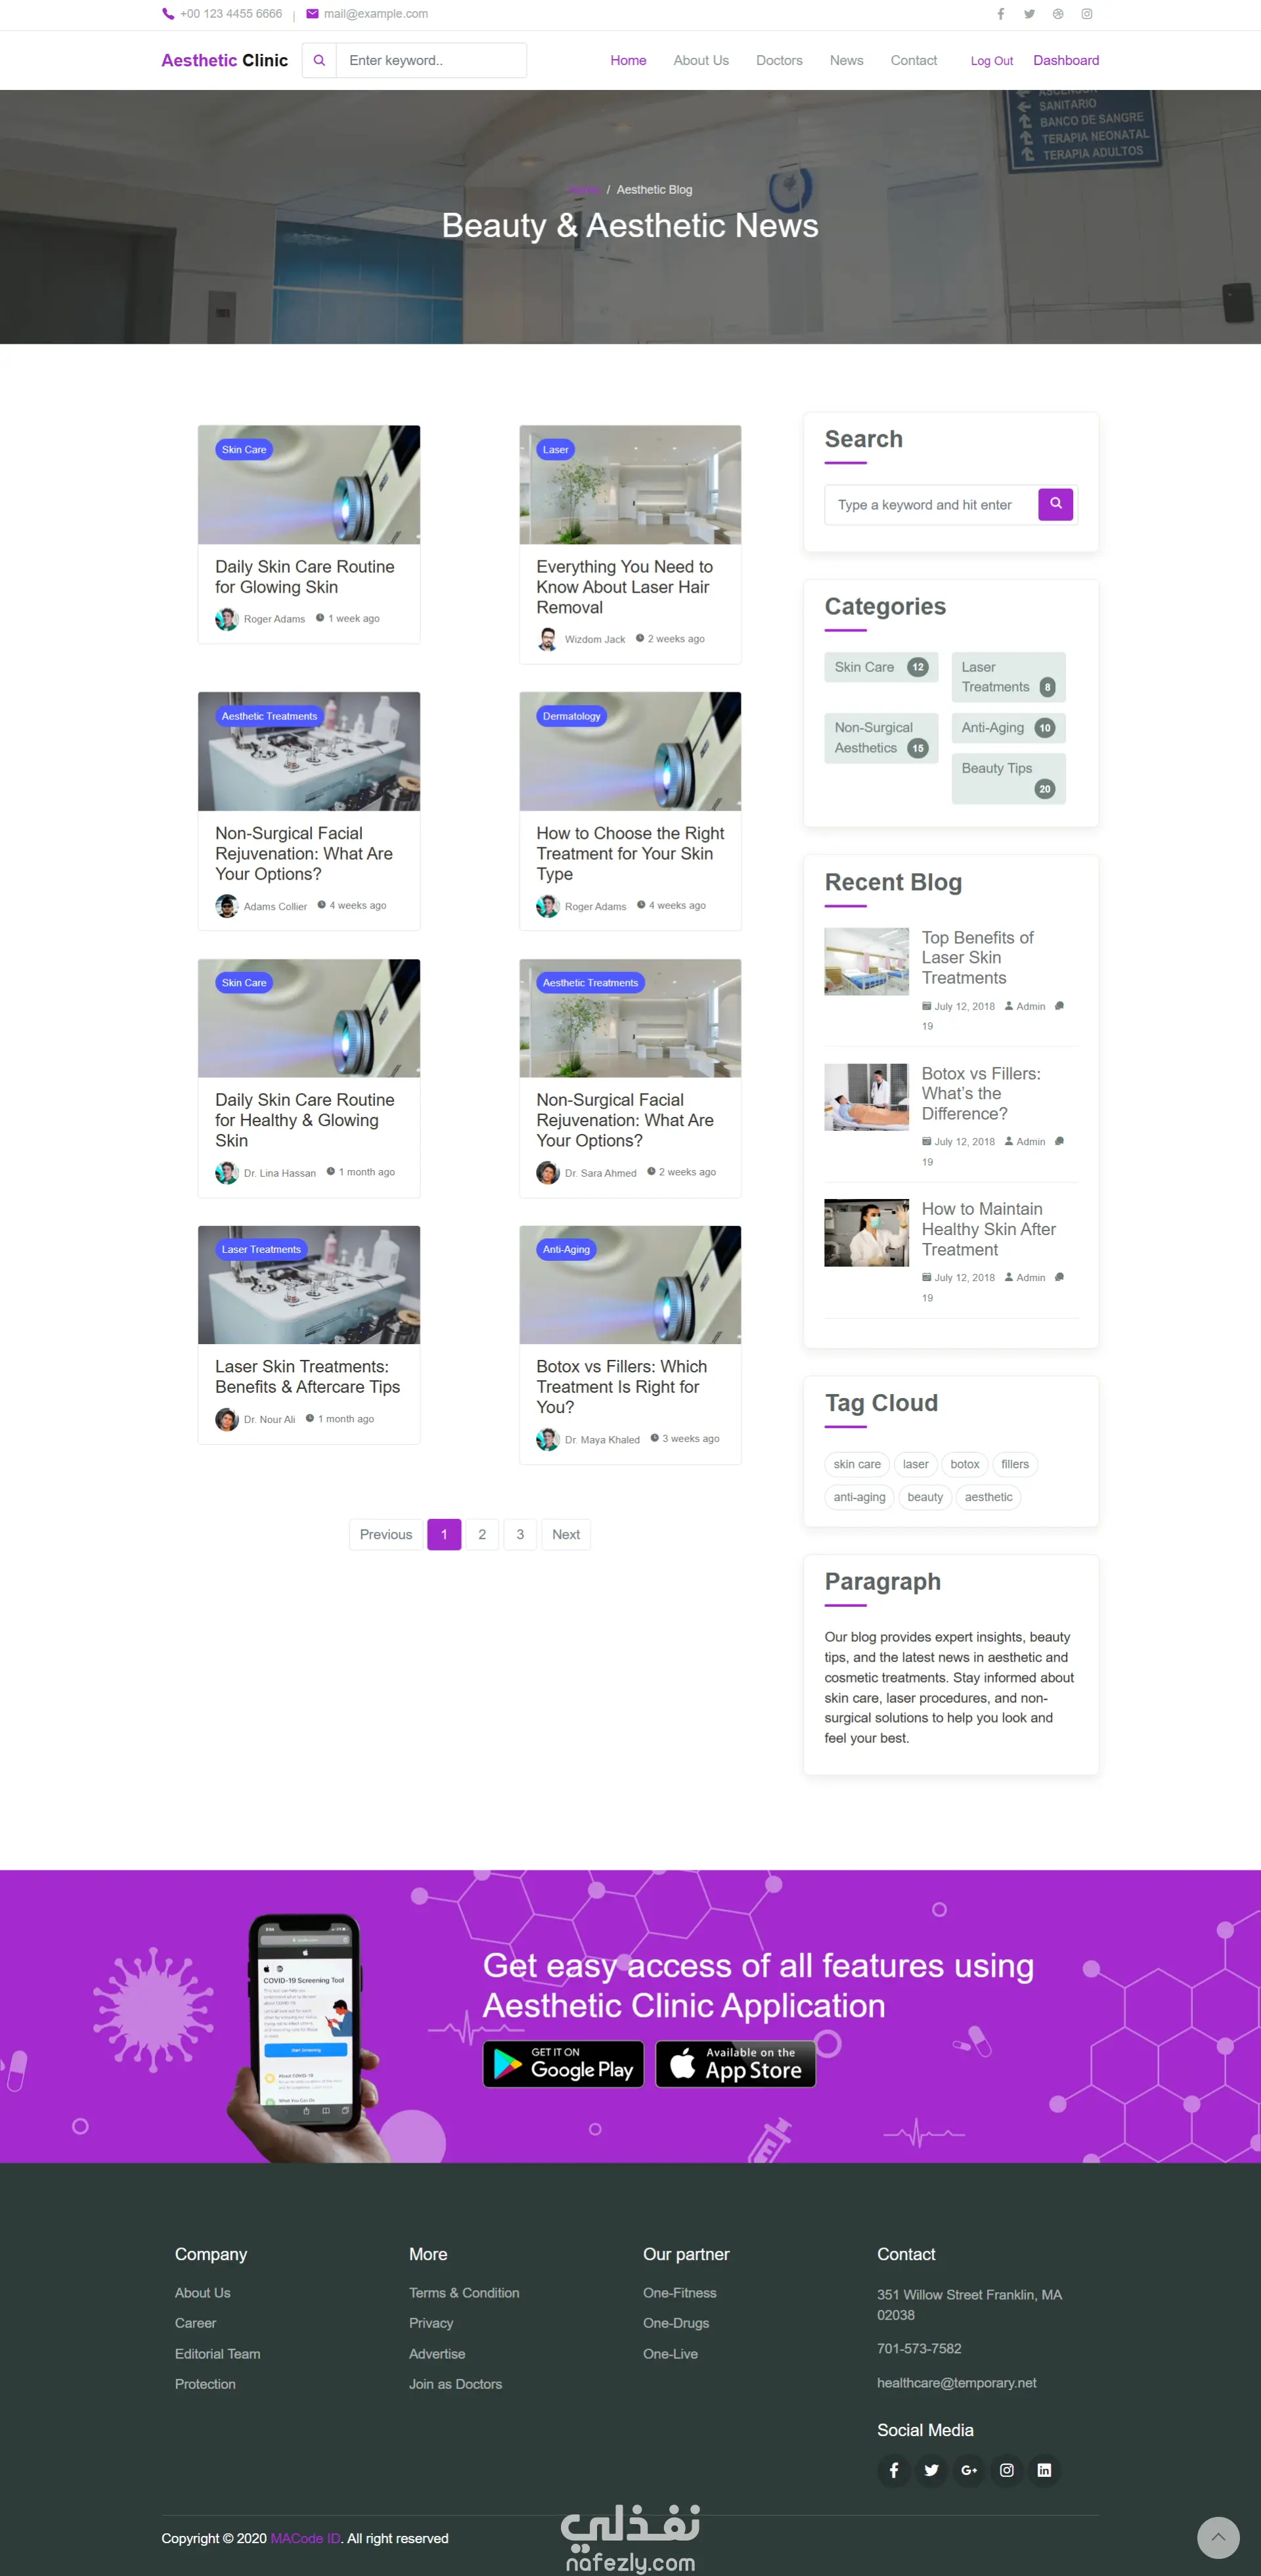Click the Next pagination button
The width and height of the screenshot is (1261, 2576).
pos(565,1534)
